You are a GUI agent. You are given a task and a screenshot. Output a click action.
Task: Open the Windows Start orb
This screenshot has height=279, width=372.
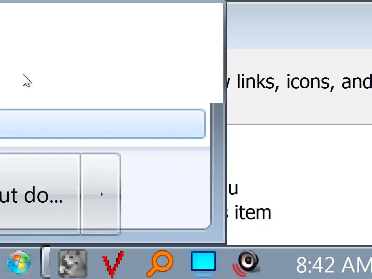[x=19, y=262]
